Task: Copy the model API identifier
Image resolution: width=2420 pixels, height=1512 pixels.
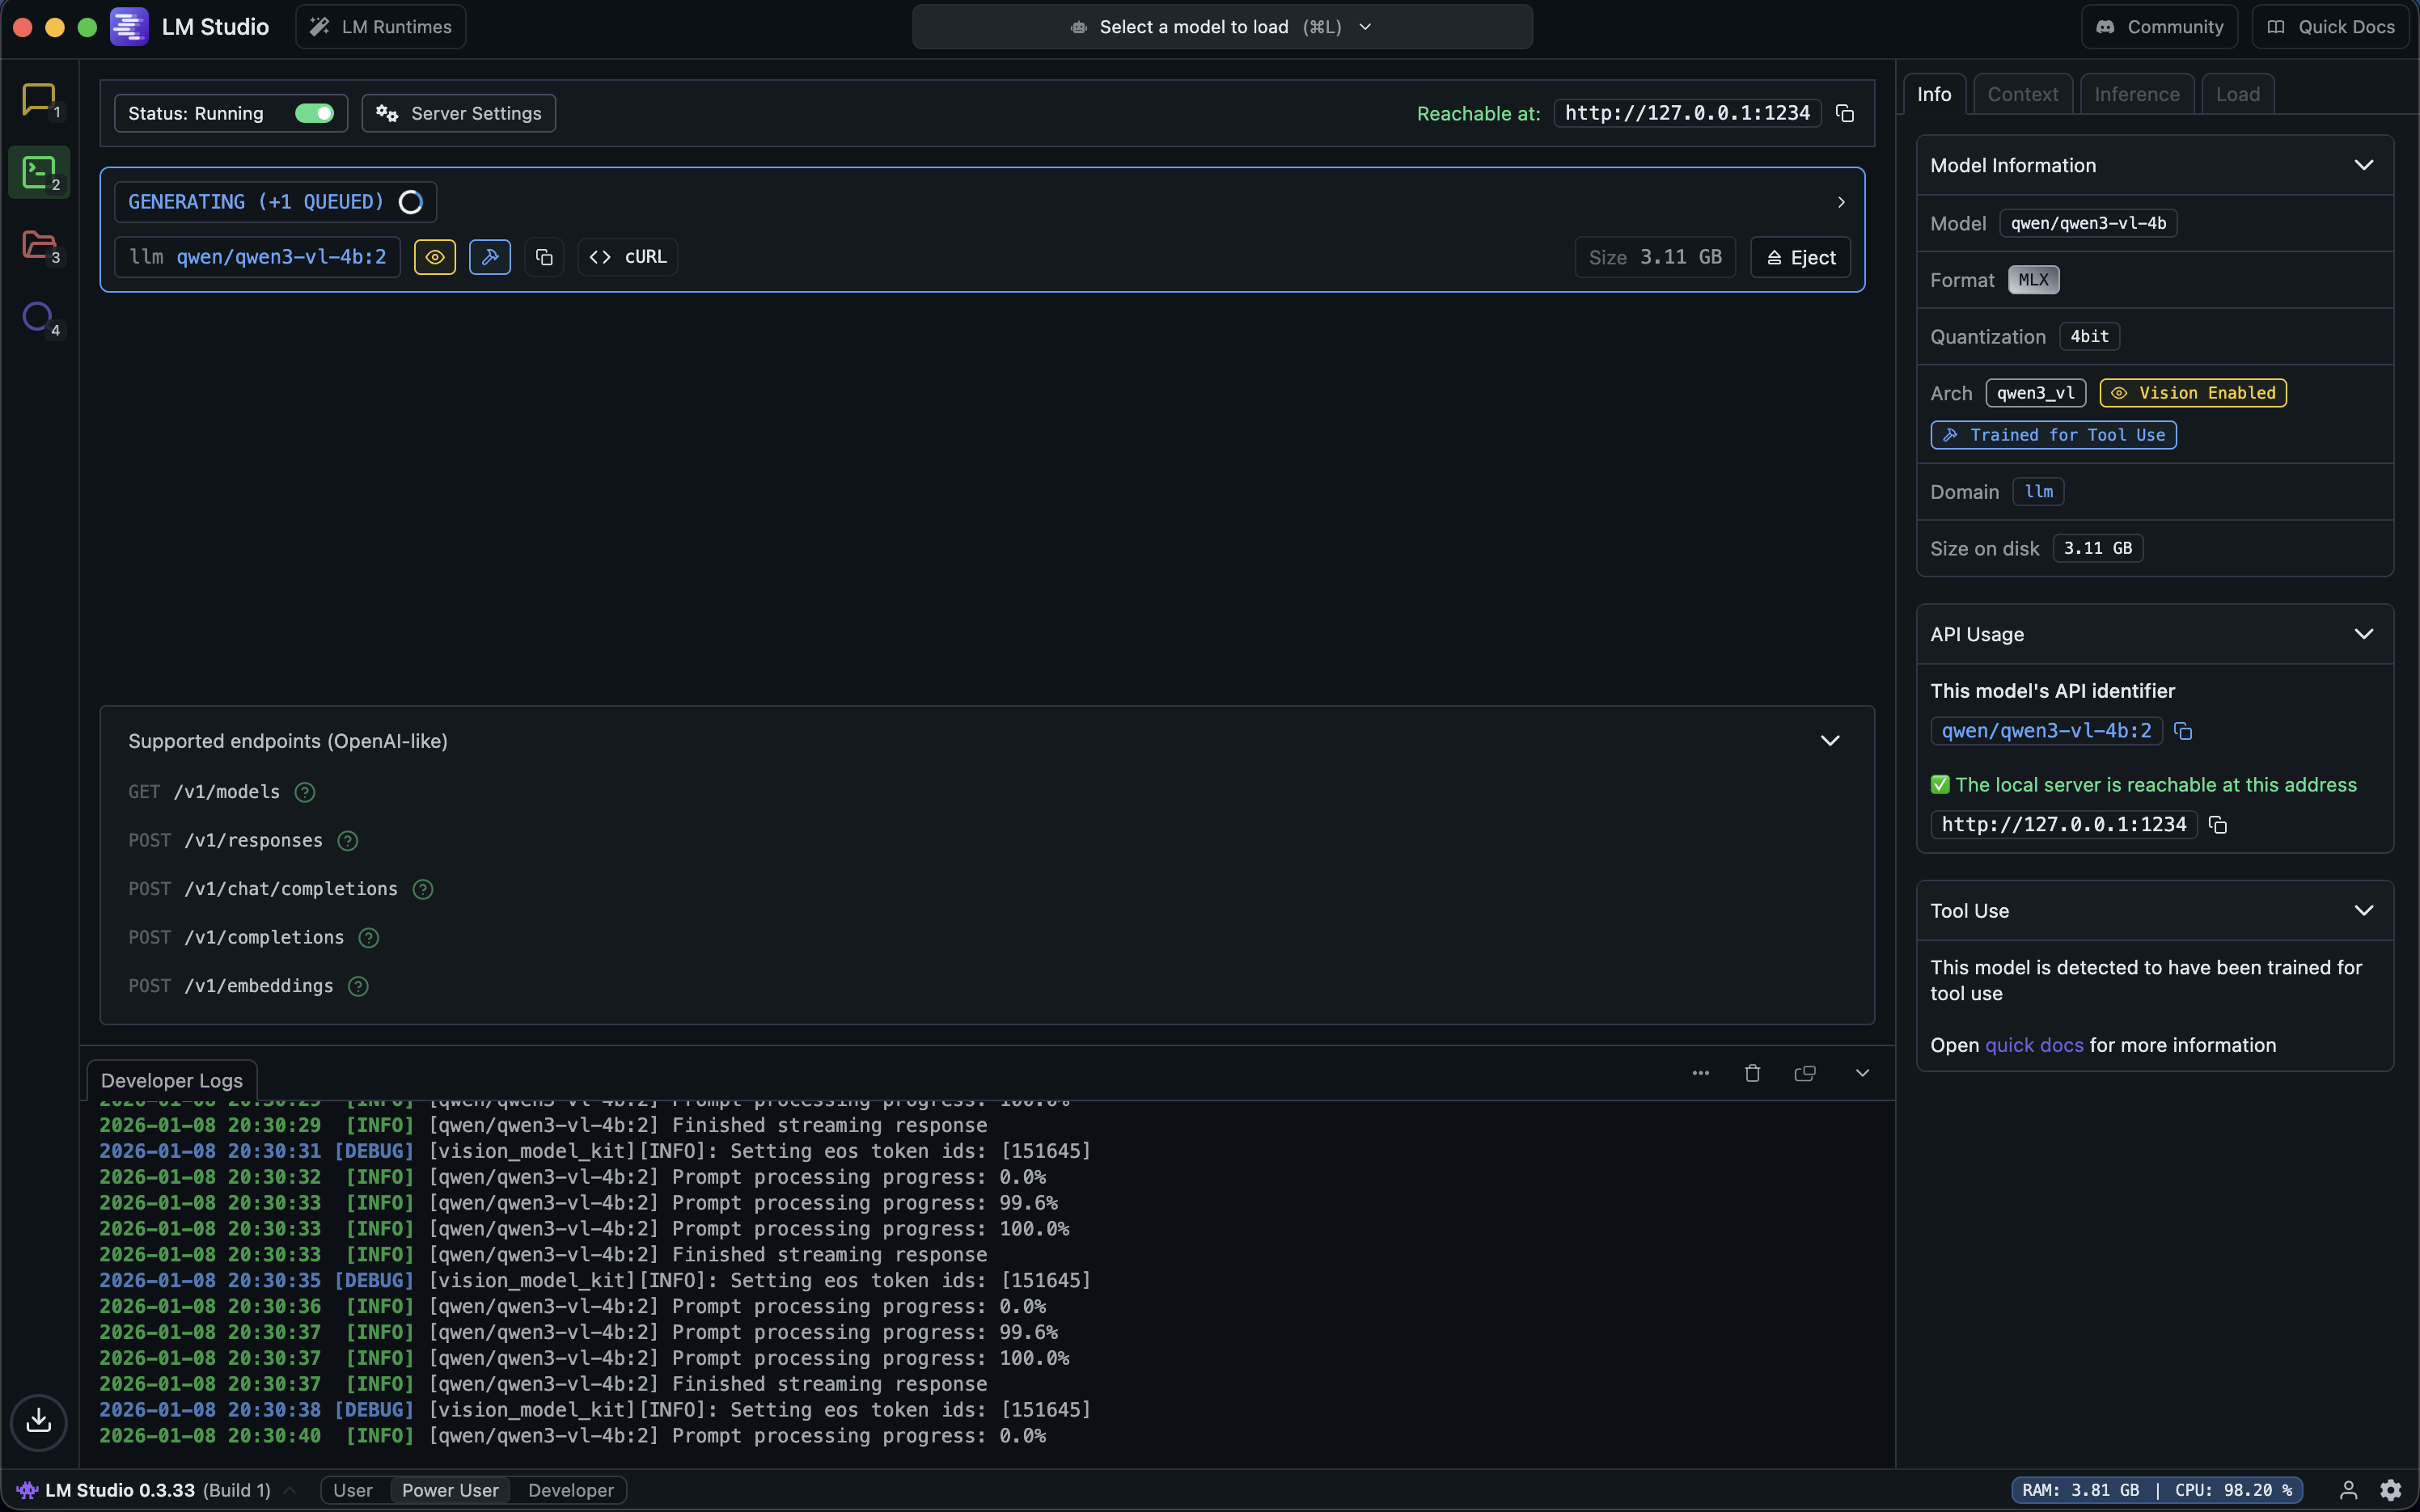Action: [x=2183, y=731]
